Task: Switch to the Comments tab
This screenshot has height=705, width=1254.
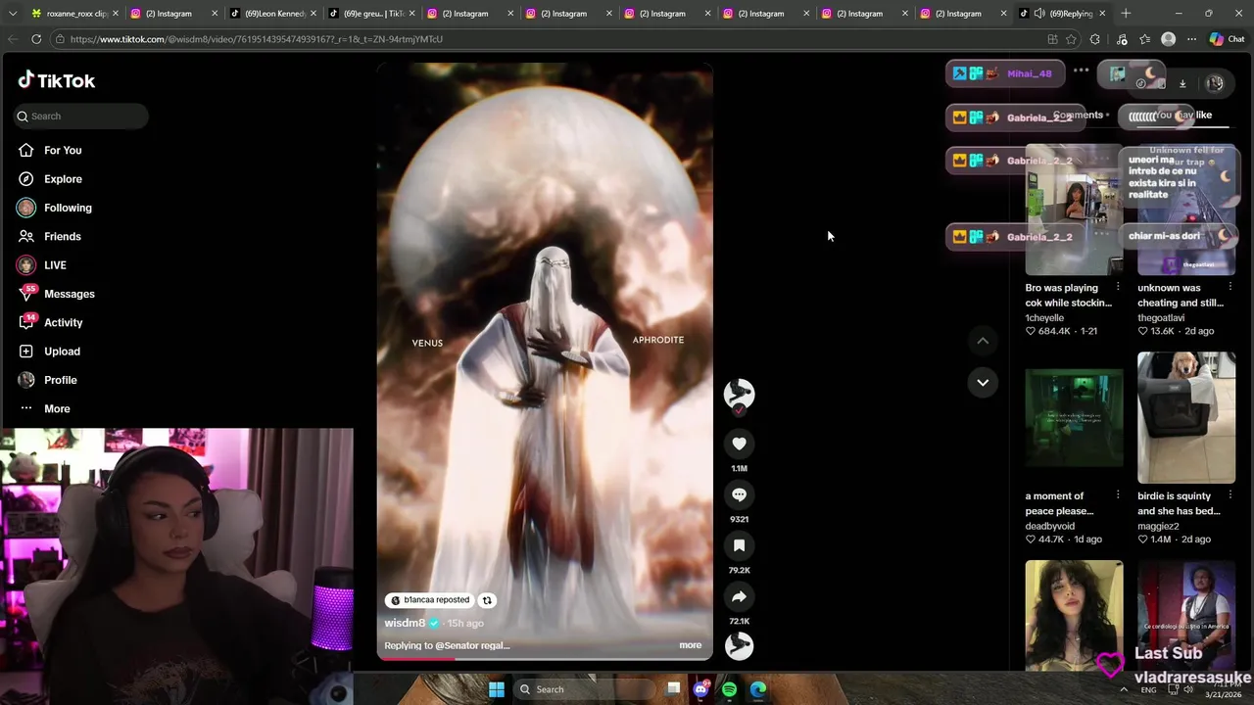Action: [x=1078, y=115]
